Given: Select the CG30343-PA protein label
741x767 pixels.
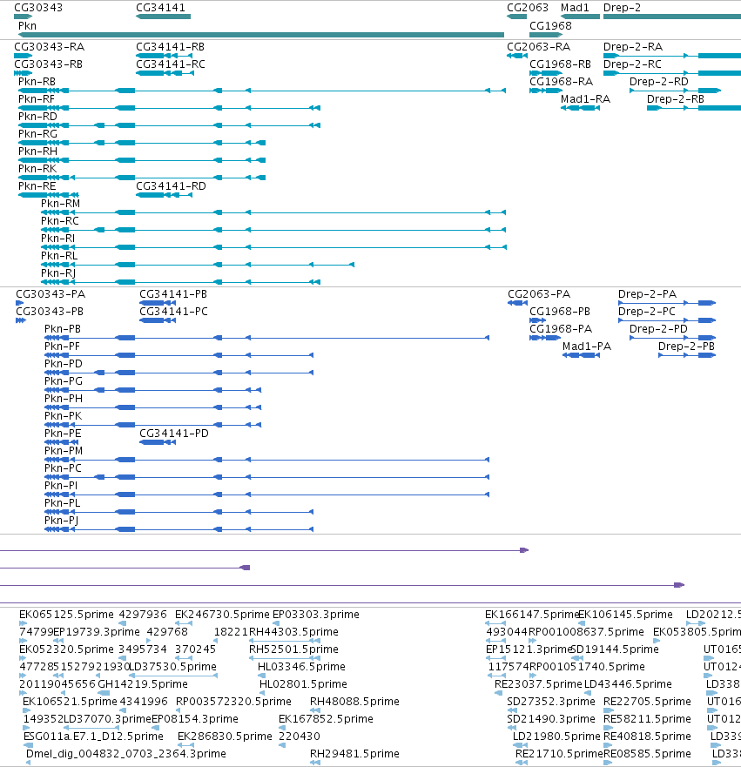Looking at the screenshot, I should (51, 294).
